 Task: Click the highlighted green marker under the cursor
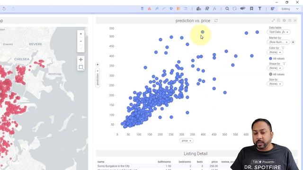[202, 32]
